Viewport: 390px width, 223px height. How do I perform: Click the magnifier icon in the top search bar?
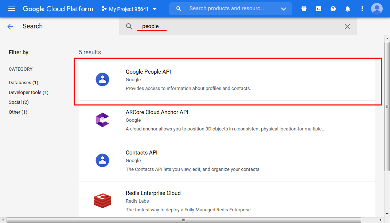click(179, 9)
